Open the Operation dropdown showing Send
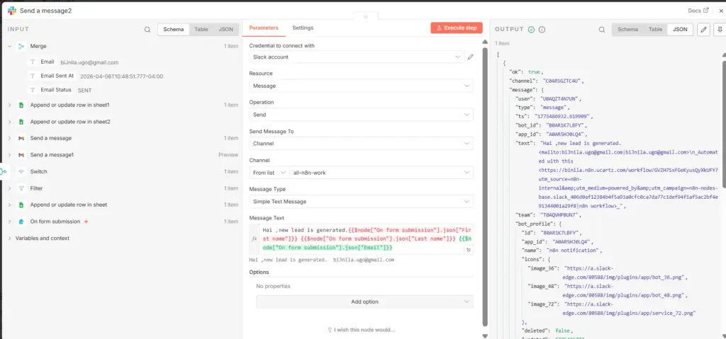 pos(361,115)
